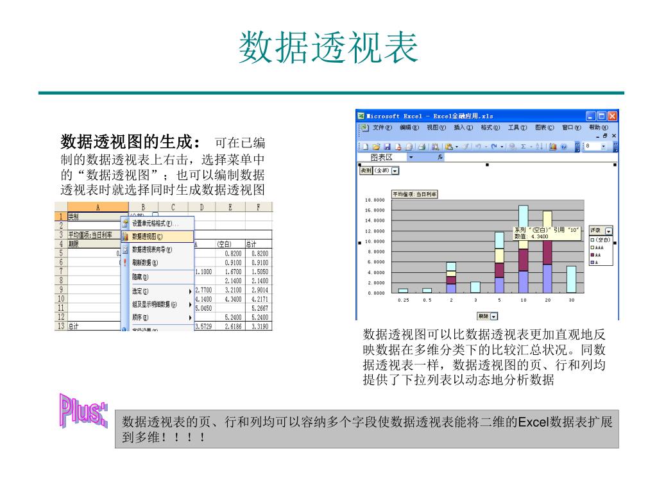
Task: Select row 13 header in the spreadsheet
Action: click(x=61, y=326)
